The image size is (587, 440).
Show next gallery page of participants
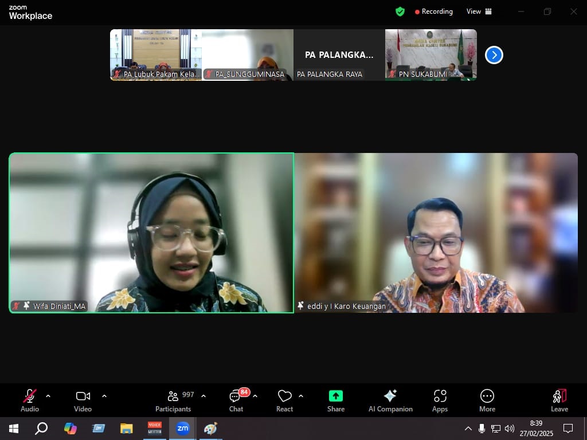tap(494, 55)
